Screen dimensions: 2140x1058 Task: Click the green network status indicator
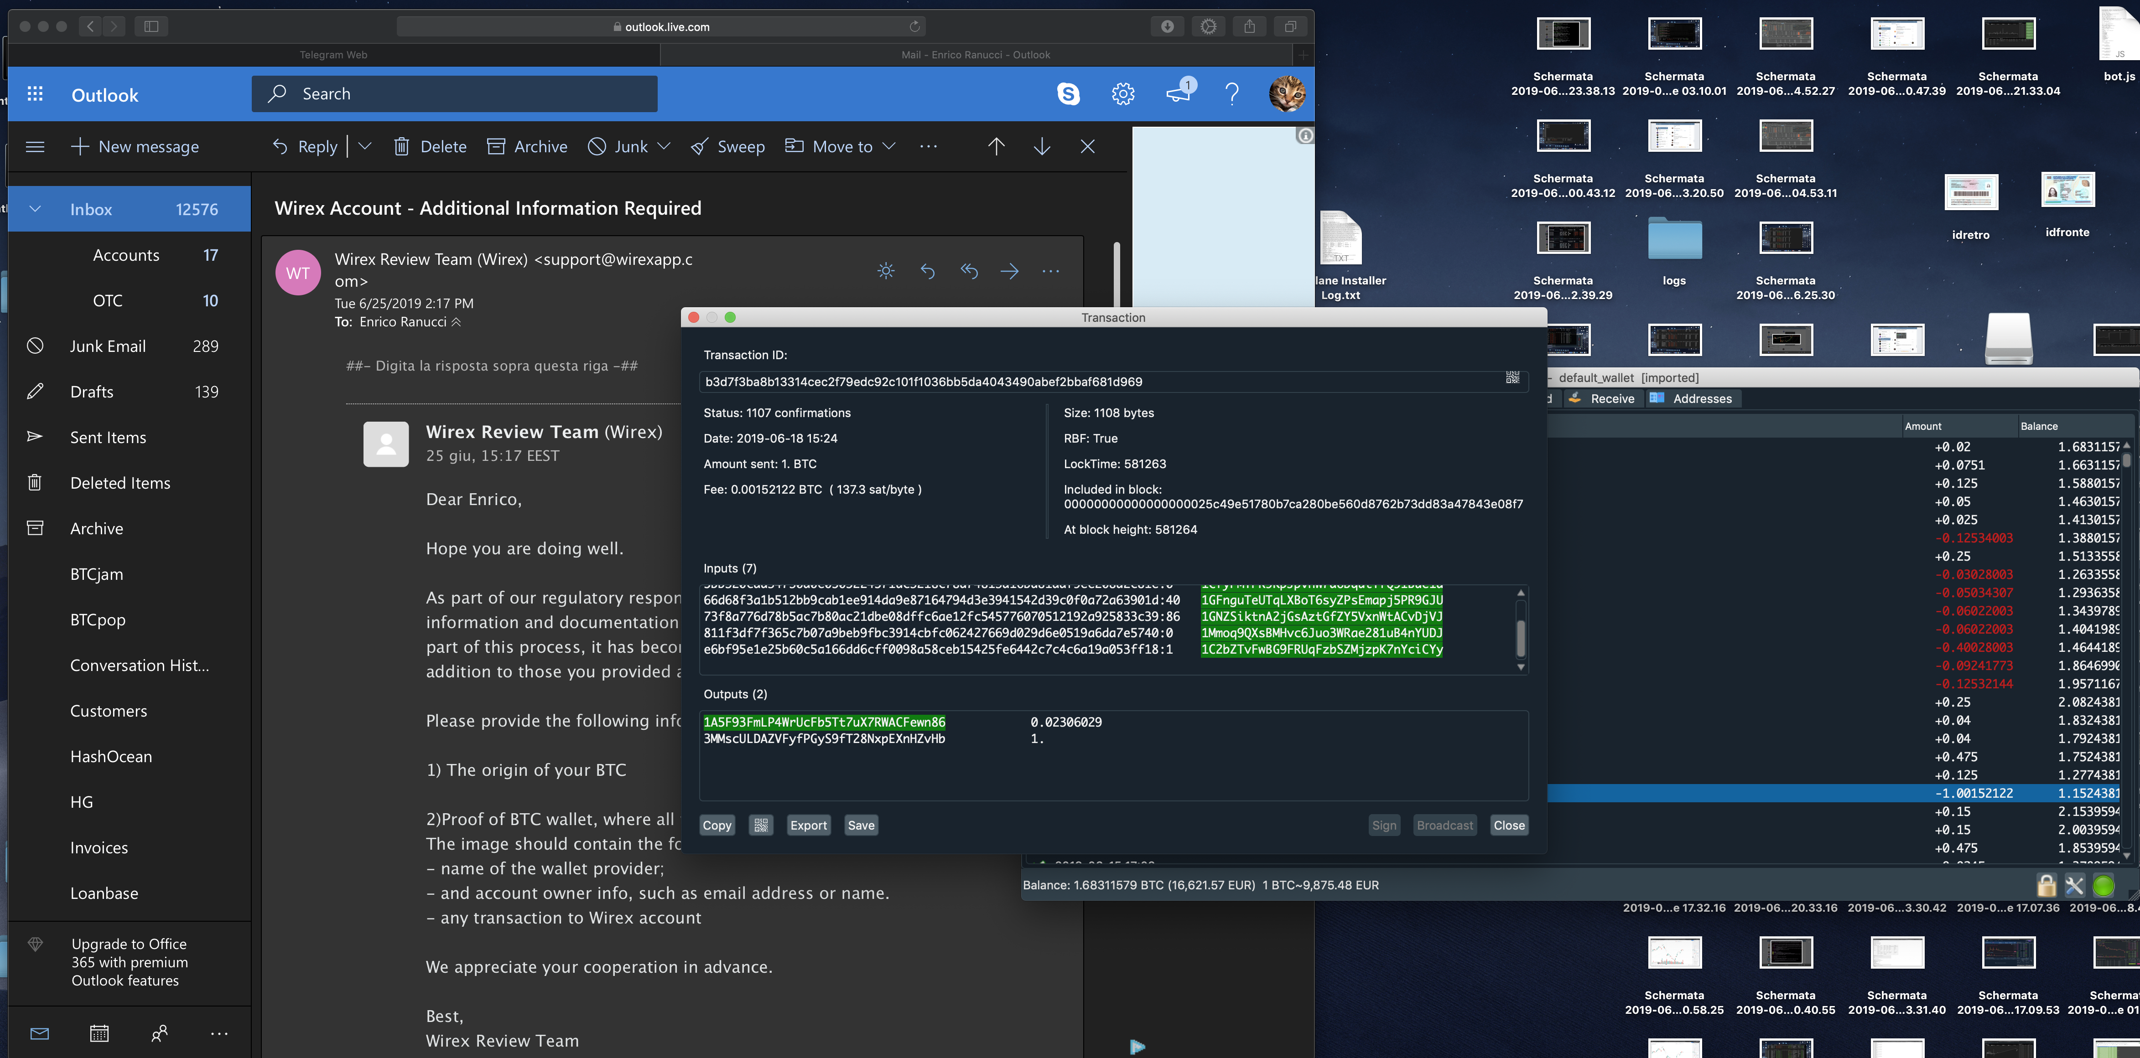(2104, 886)
